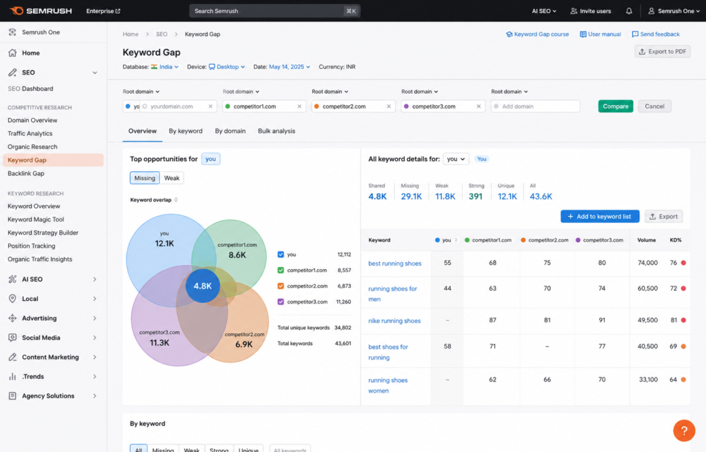
Task: Click Add to keyword list button
Action: point(600,216)
